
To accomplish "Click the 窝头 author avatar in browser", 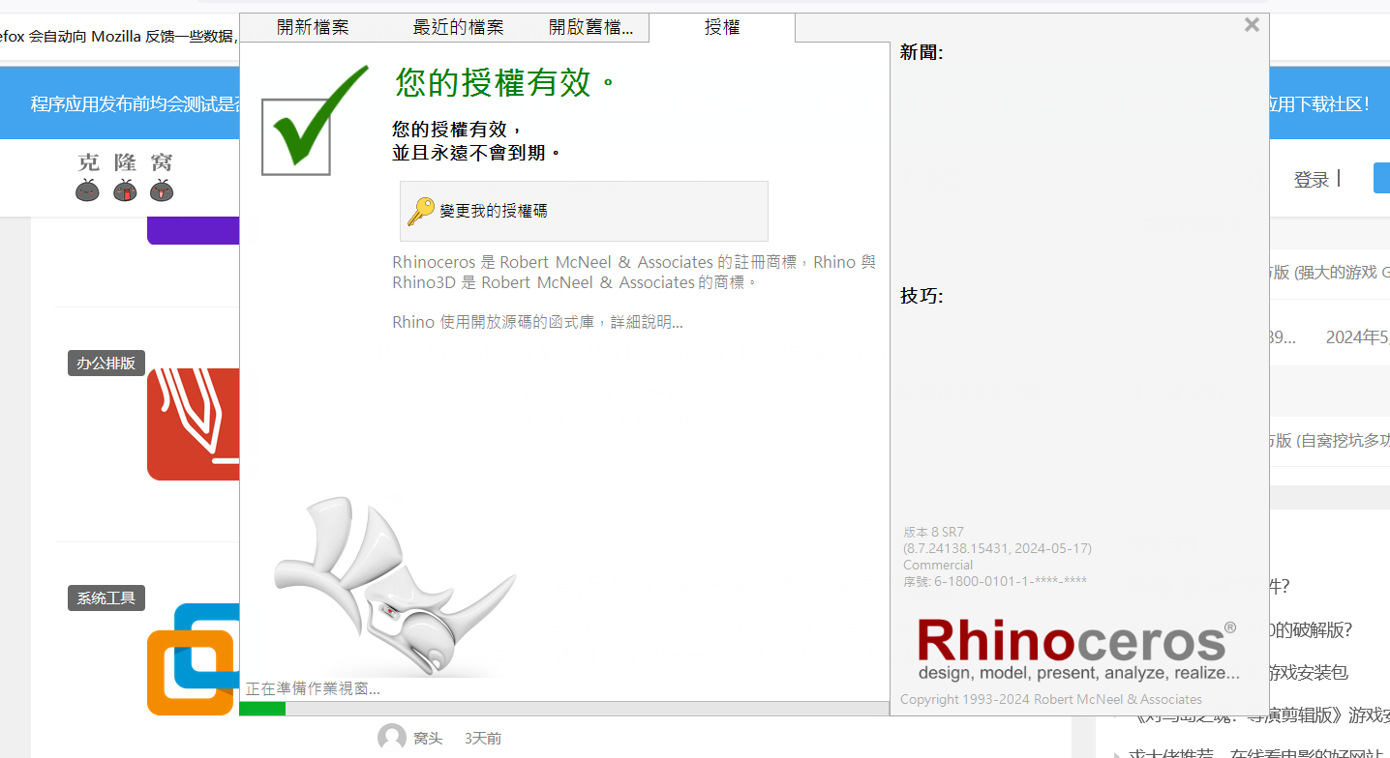I will (392, 738).
